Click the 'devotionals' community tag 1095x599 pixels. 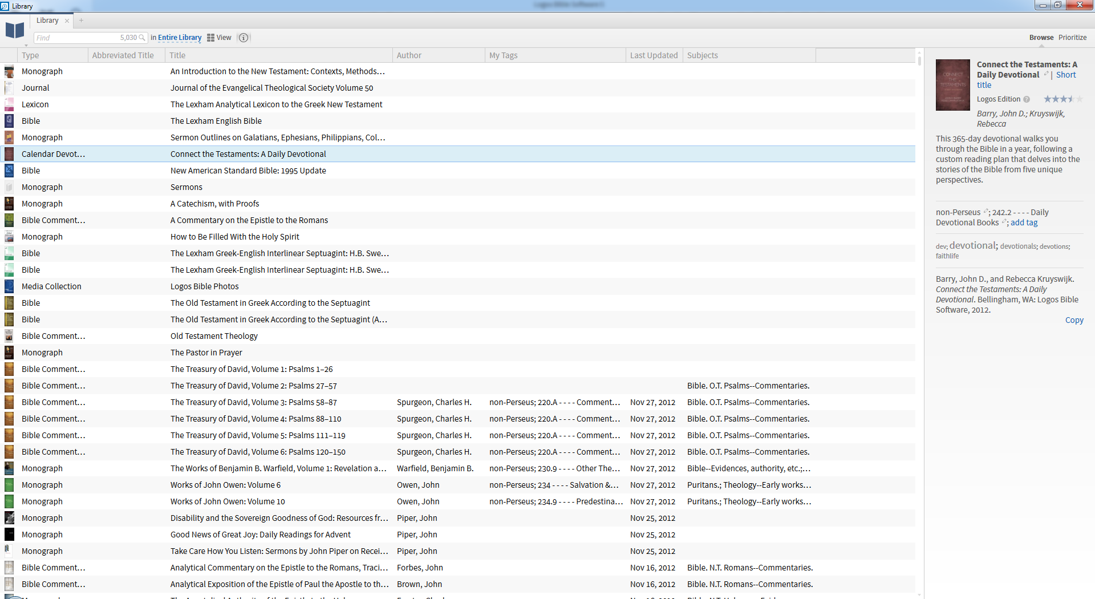pyautogui.click(x=1019, y=246)
